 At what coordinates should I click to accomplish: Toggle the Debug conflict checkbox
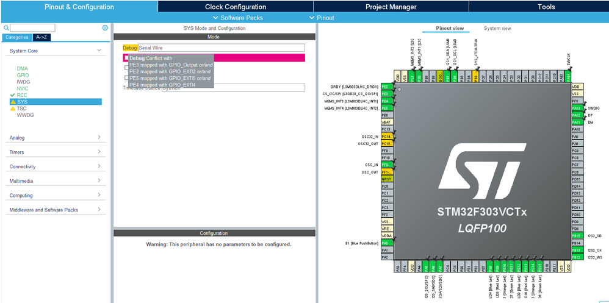(126, 58)
